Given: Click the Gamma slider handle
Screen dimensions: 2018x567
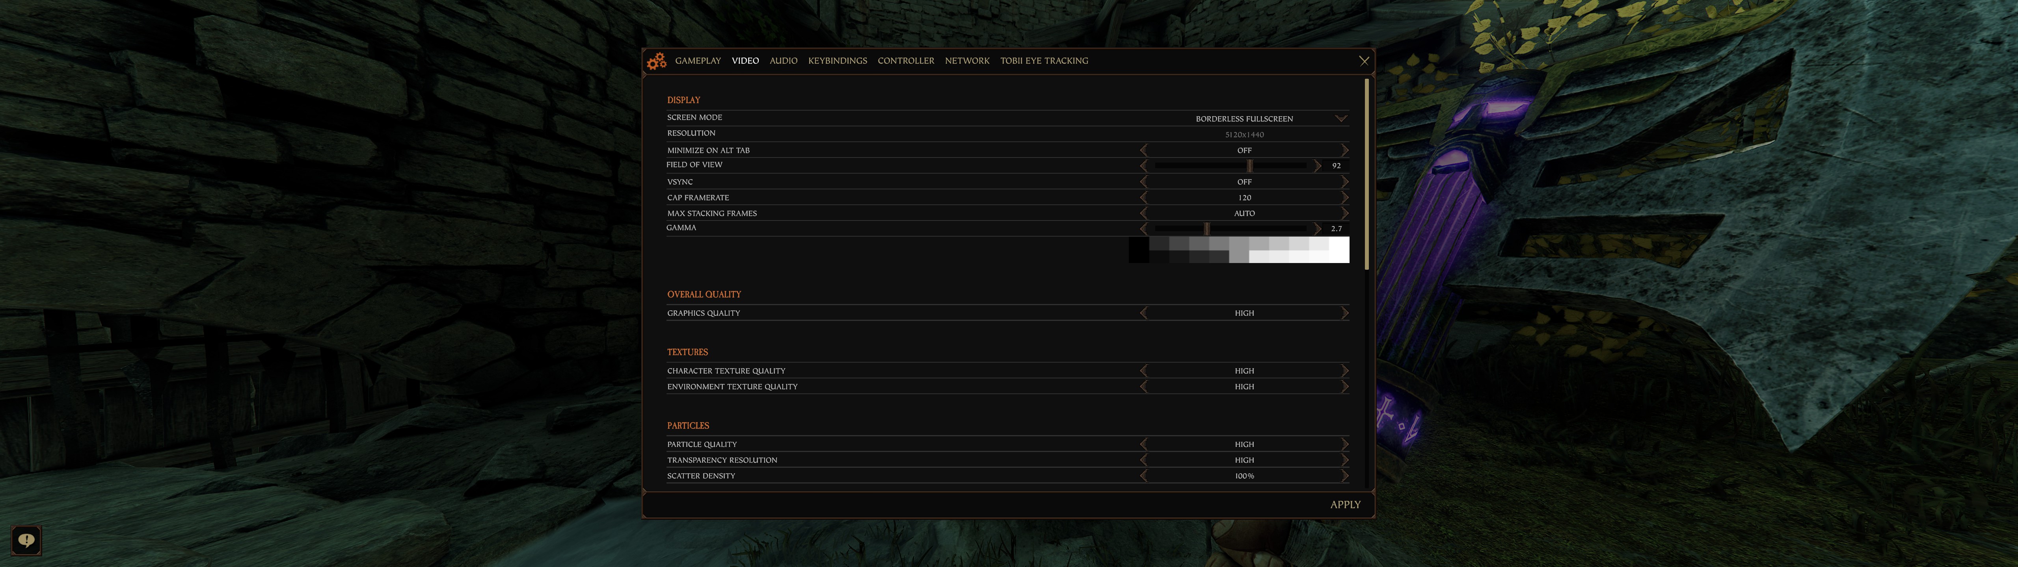Looking at the screenshot, I should [x=1206, y=229].
